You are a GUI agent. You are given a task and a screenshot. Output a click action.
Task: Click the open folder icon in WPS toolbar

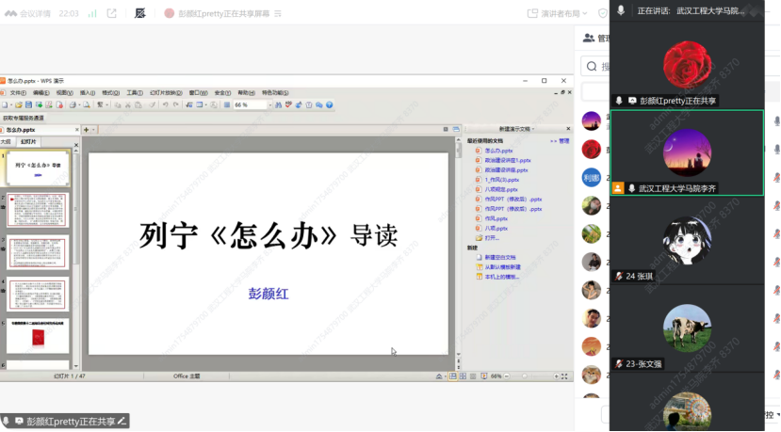tap(18, 104)
